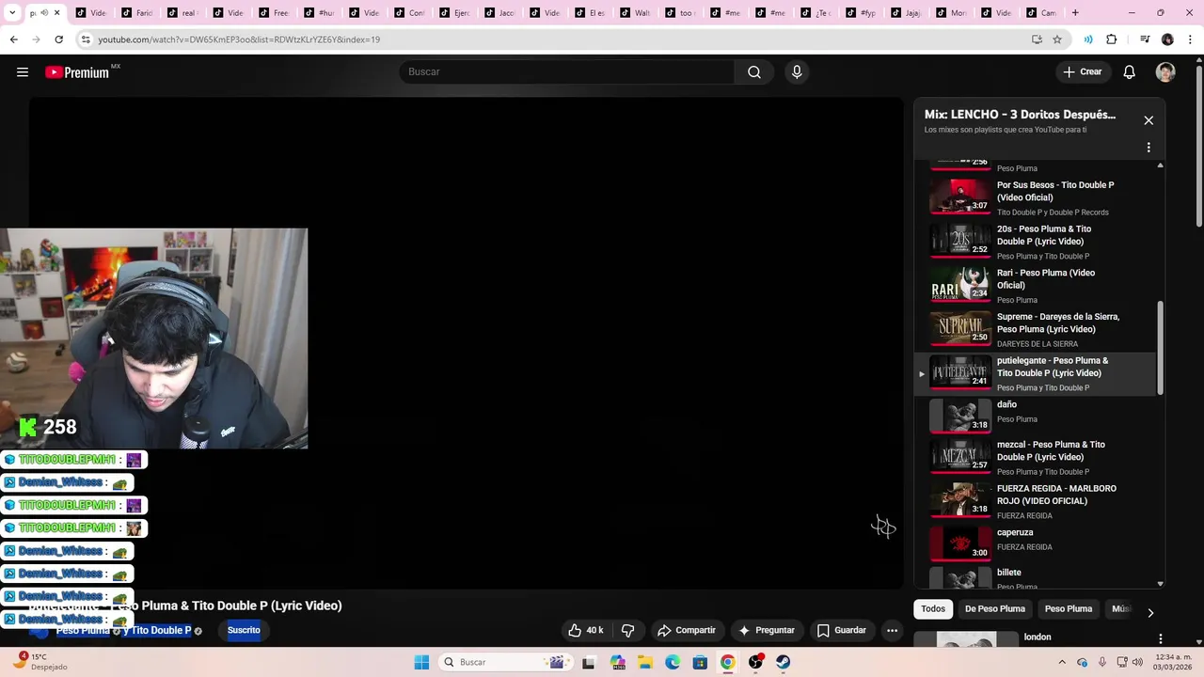Start voice search with microphone
Image resolution: width=1204 pixels, height=677 pixels.
point(797,72)
